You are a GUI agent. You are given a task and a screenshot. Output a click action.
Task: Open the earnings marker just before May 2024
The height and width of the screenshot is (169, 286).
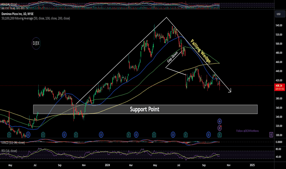[154, 135]
